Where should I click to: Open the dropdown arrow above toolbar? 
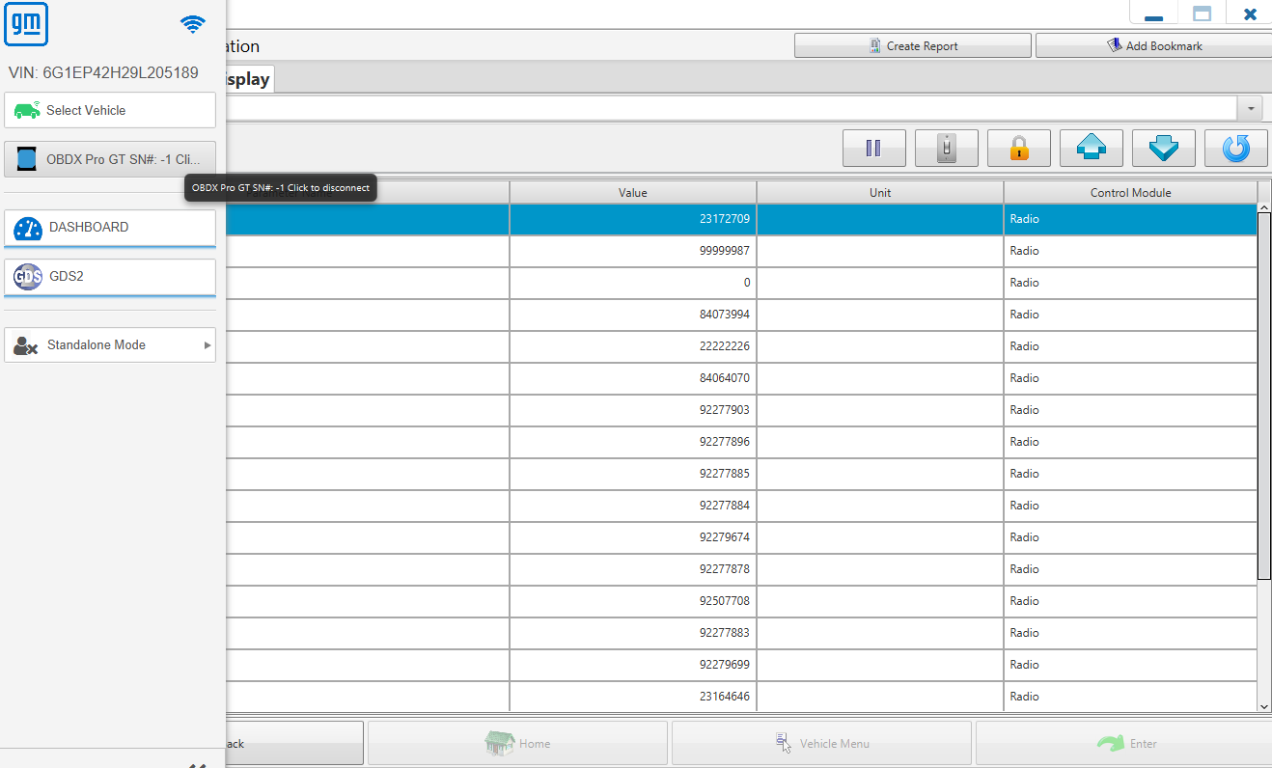[1252, 108]
